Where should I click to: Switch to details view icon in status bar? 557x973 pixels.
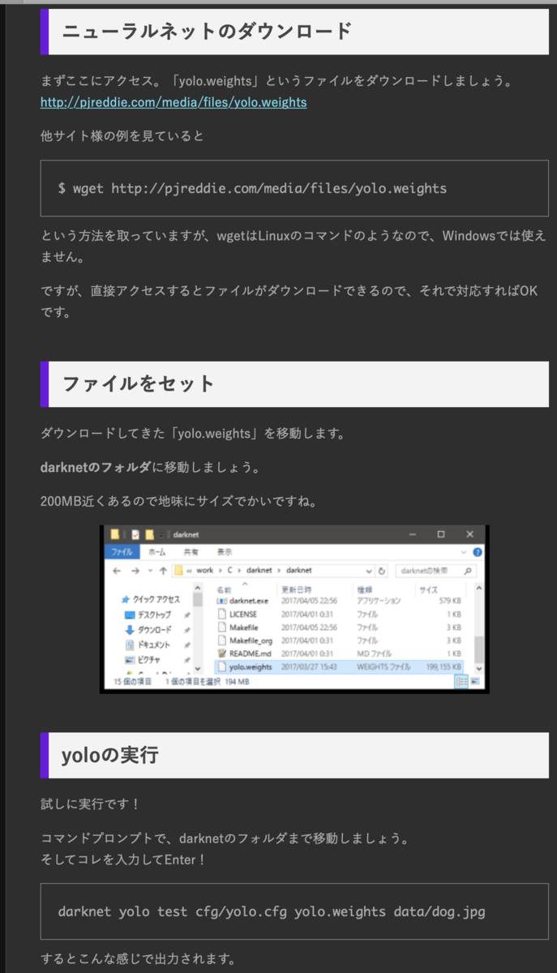pos(462,682)
